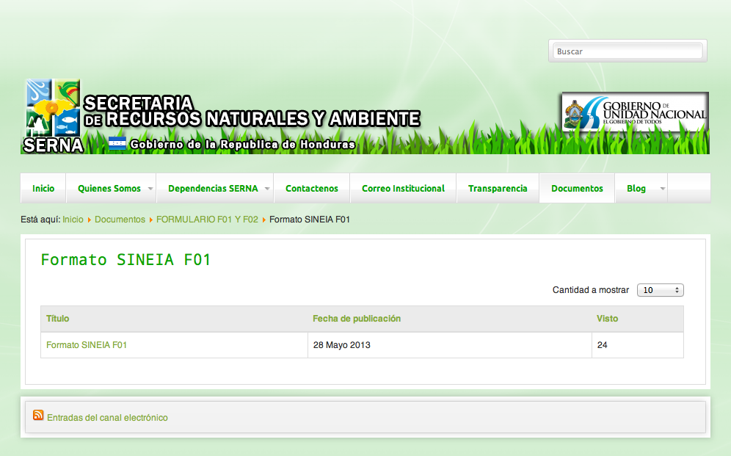Click the Buscar search field
The height and width of the screenshot is (456, 731).
tap(628, 51)
